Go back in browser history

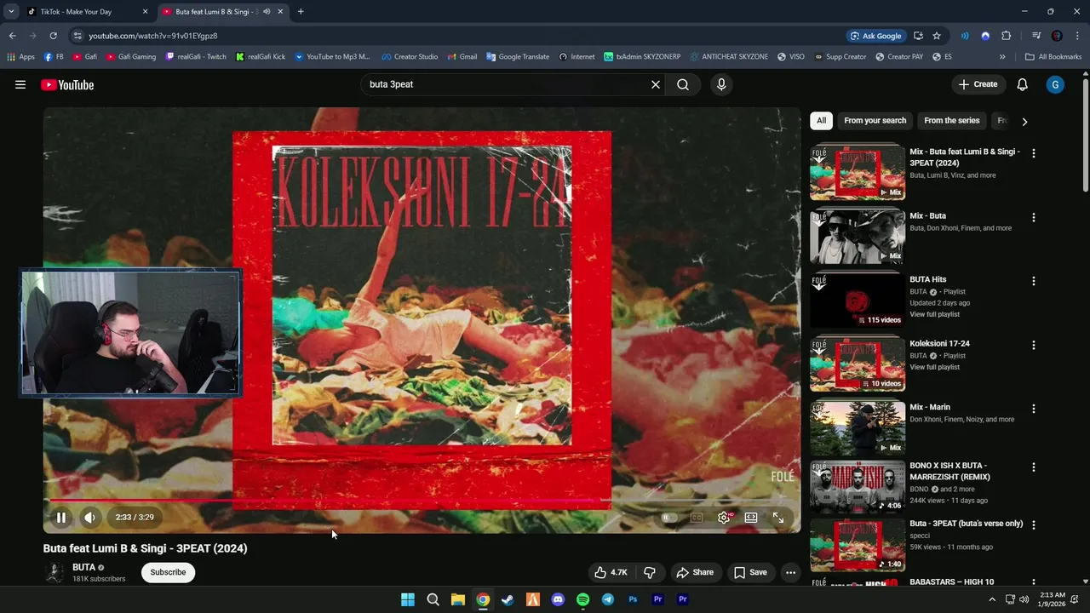(x=12, y=36)
